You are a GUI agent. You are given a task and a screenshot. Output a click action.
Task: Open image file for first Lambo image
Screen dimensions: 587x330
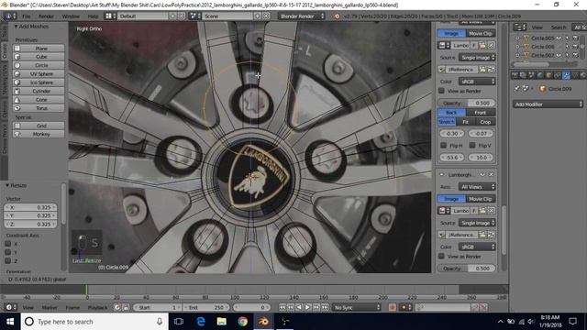pos(482,45)
